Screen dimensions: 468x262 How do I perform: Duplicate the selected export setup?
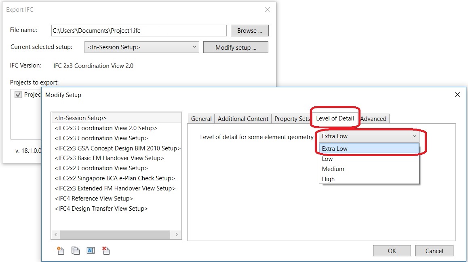(76, 250)
